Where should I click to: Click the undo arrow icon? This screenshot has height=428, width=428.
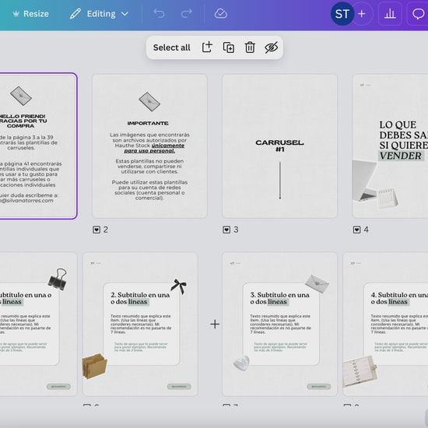coord(159,13)
